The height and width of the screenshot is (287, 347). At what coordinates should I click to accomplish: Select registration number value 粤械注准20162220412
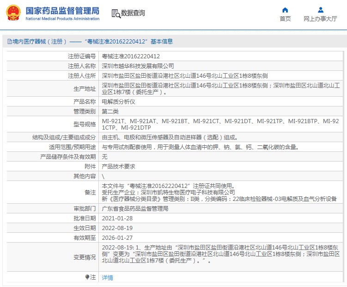[x=131, y=56]
